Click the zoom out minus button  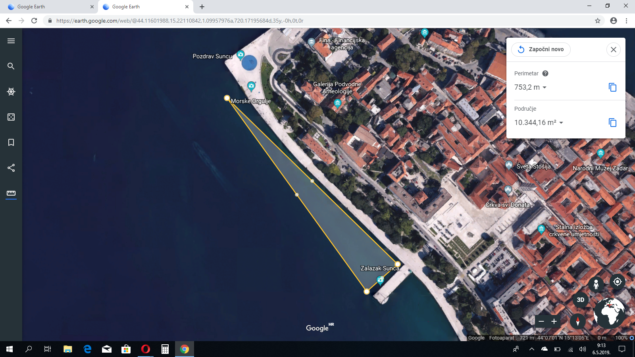541,321
